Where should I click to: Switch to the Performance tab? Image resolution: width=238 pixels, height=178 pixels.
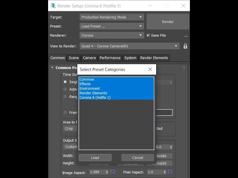[110, 58]
